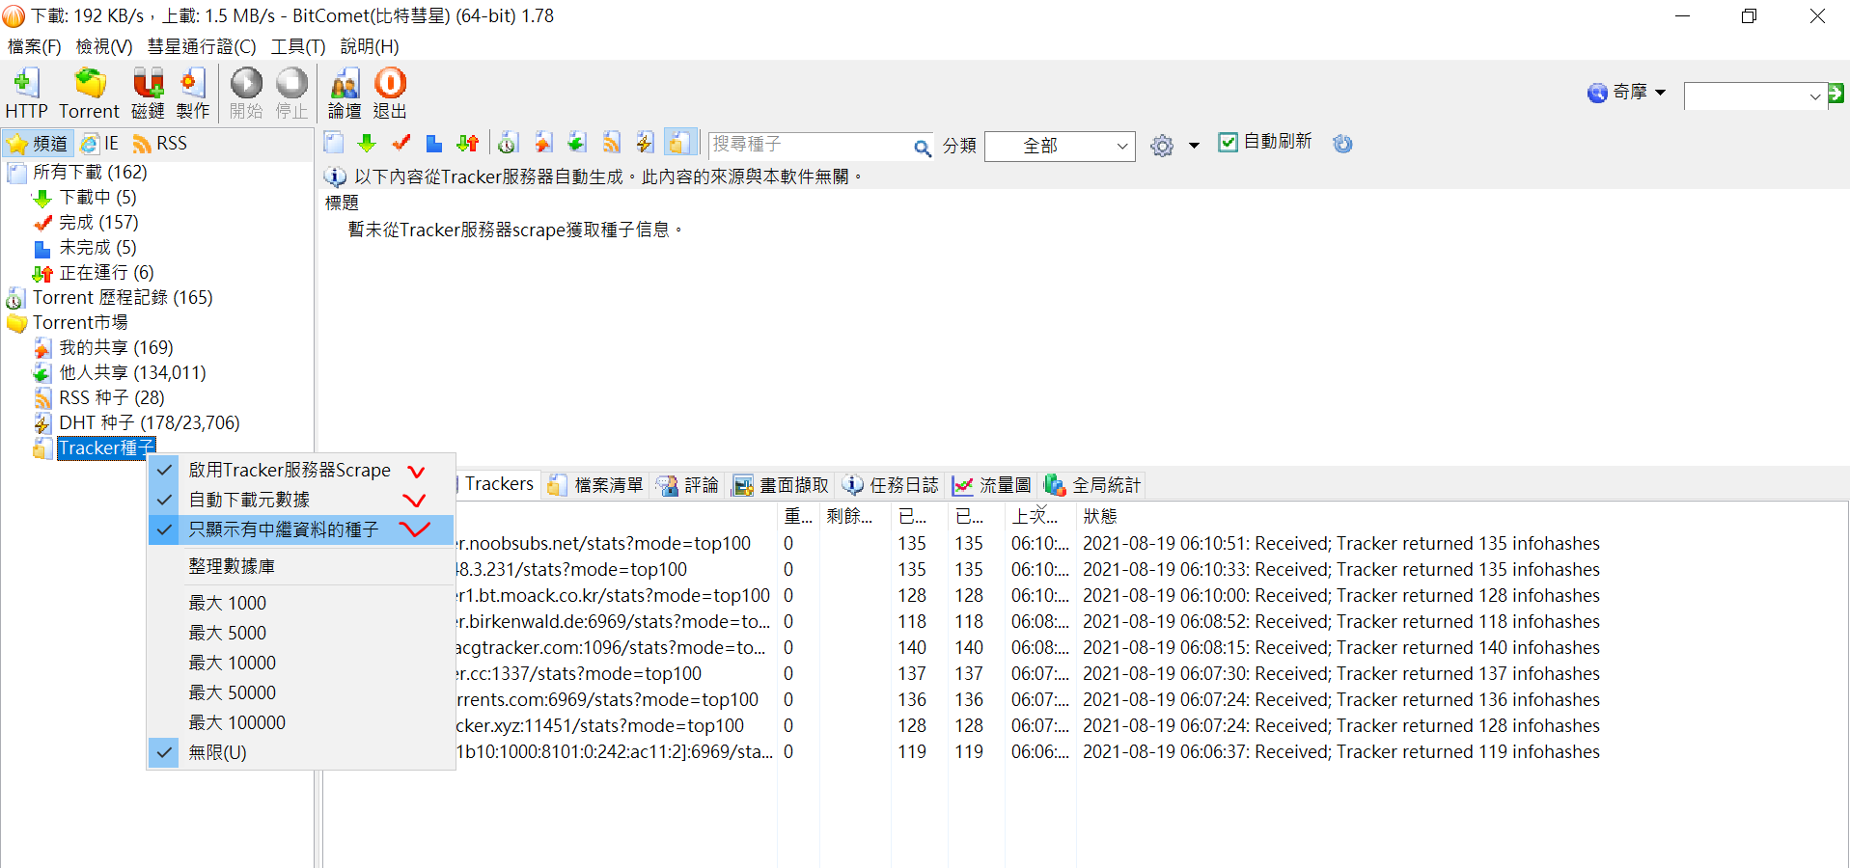Toggle 啟用Tracker服務器Scrape menu option
The height and width of the screenshot is (868, 1850).
[x=301, y=470]
